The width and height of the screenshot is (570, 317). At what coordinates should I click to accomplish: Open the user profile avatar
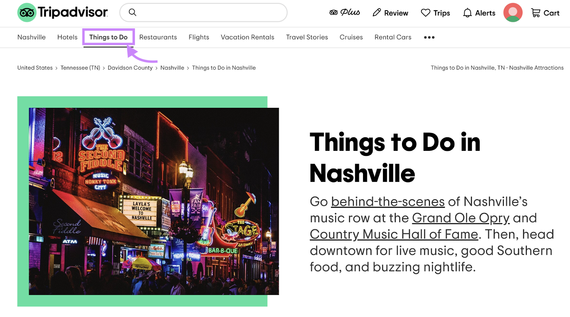[x=513, y=12]
